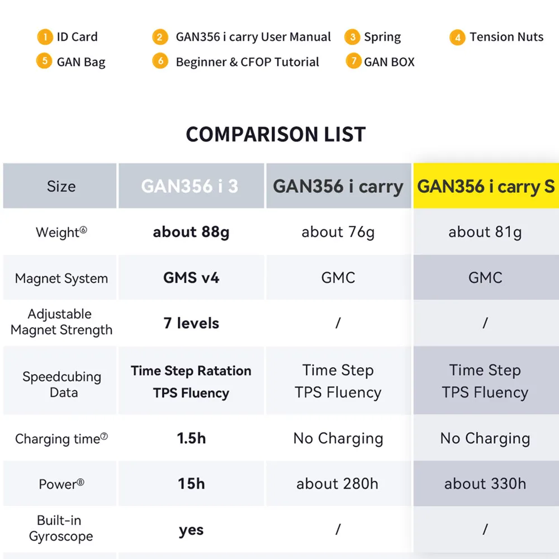This screenshot has width=559, height=559.
Task: Click the Magnet System row label
Action: [61, 278]
